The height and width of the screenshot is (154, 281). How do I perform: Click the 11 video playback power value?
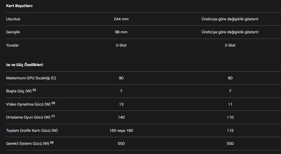(x=230, y=104)
